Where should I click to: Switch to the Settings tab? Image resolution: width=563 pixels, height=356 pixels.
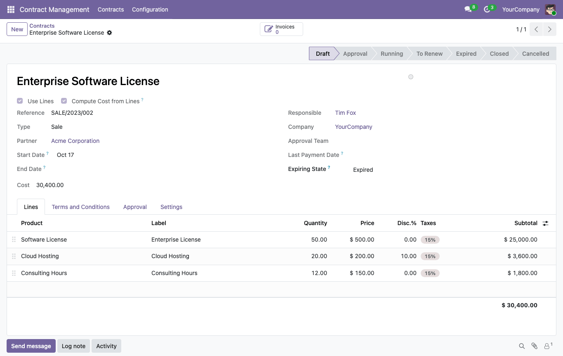click(x=172, y=207)
